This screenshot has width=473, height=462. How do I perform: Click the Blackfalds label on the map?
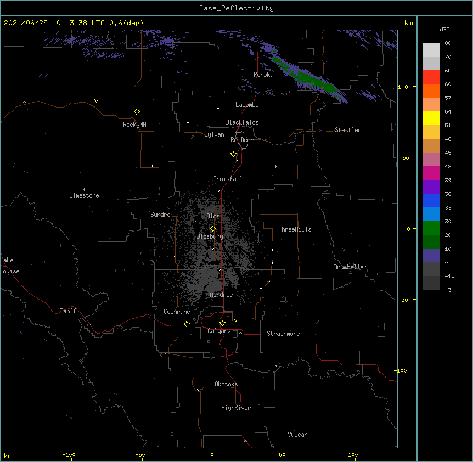(242, 122)
